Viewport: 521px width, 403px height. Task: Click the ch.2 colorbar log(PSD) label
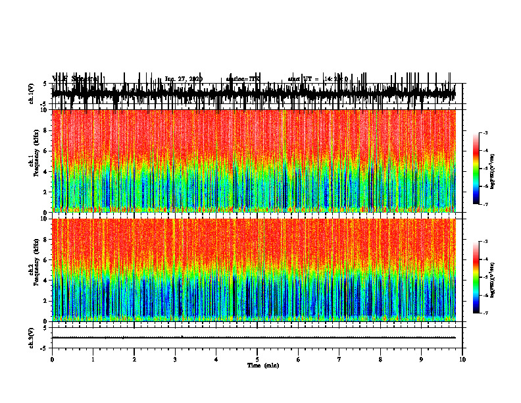tap(493, 279)
